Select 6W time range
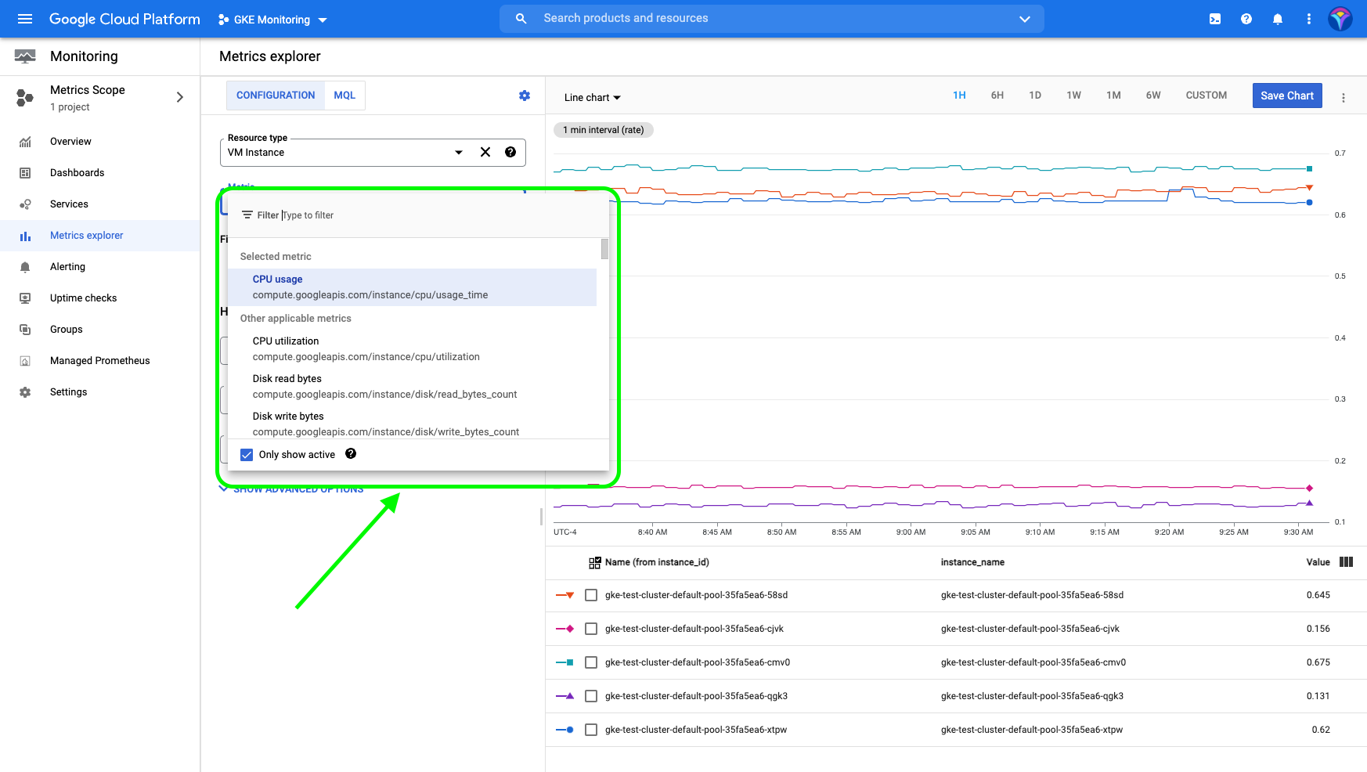Image resolution: width=1367 pixels, height=772 pixels. click(1153, 96)
